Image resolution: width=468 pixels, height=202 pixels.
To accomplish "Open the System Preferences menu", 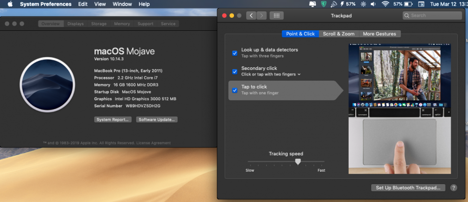I will (46, 4).
